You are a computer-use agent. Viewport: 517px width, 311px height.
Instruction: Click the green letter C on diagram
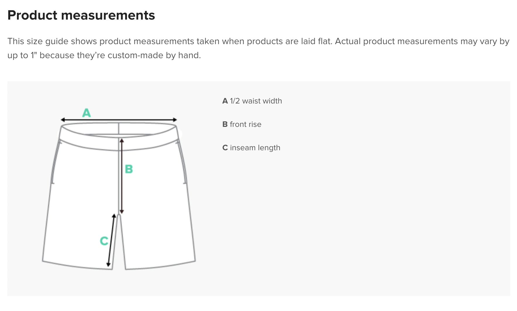coord(104,241)
